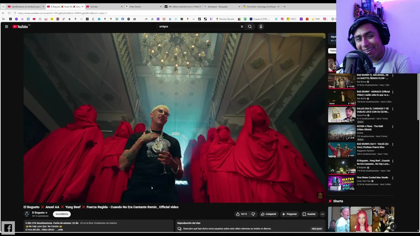The width and height of the screenshot is (420, 236).
Task: Open the red-haired woman Short thumbnail
Action: pos(361,220)
